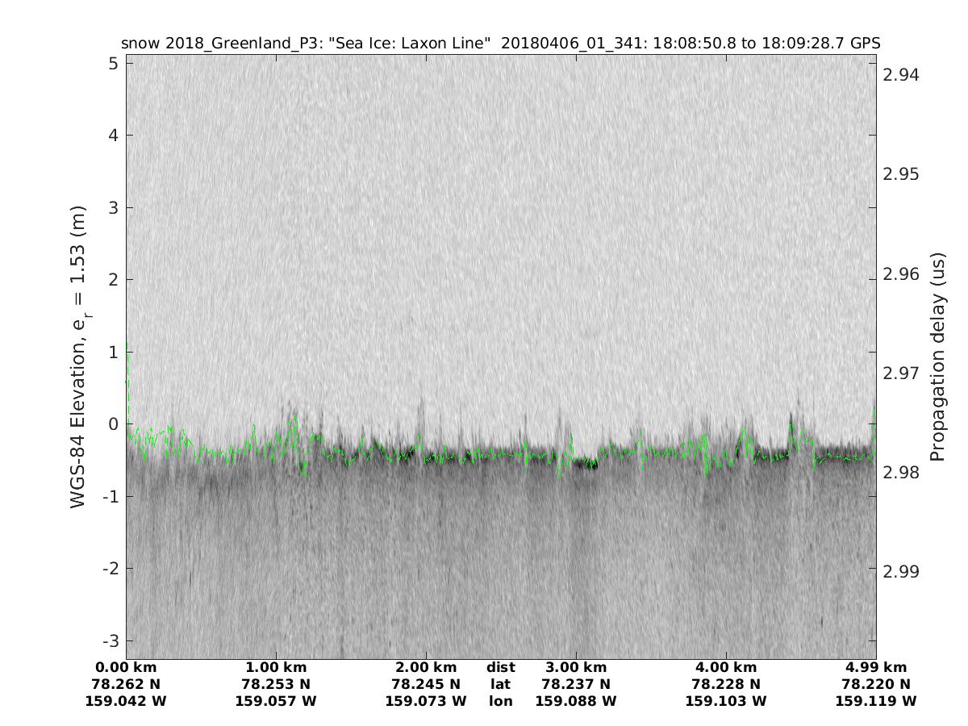
Task: Click the 'lon' row header label
Action: [x=500, y=701]
